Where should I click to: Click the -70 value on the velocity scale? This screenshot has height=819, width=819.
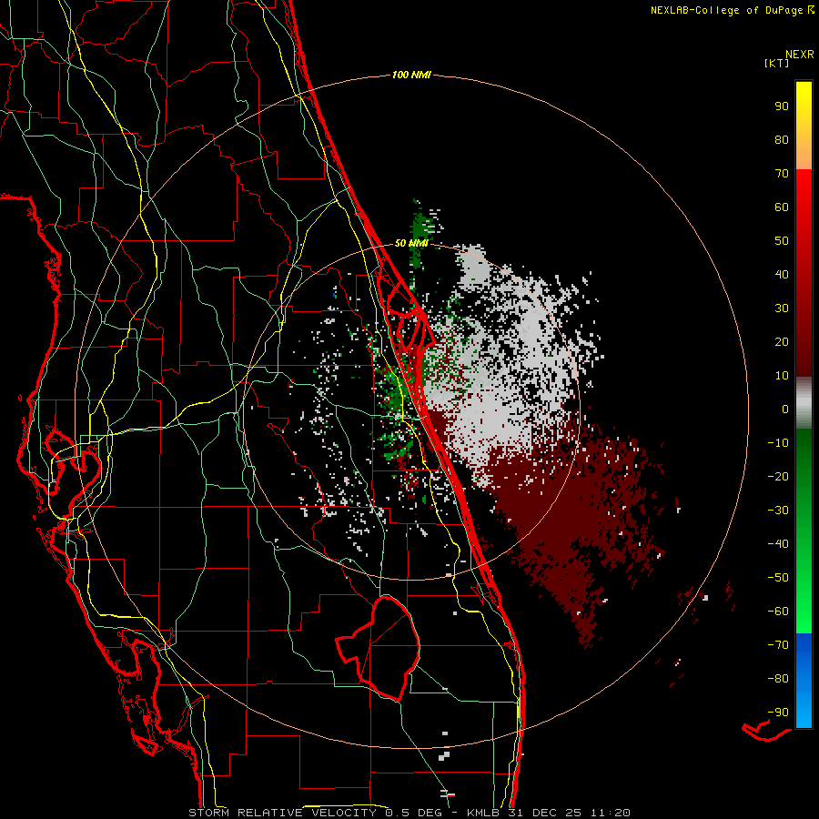(778, 645)
